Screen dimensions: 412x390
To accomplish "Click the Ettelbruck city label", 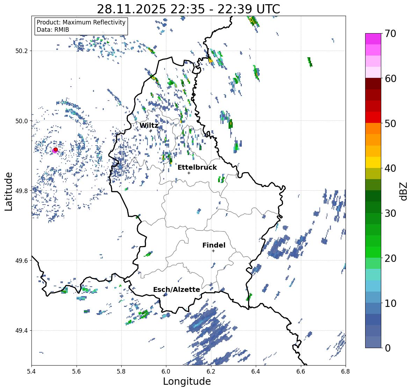I will click(197, 168).
